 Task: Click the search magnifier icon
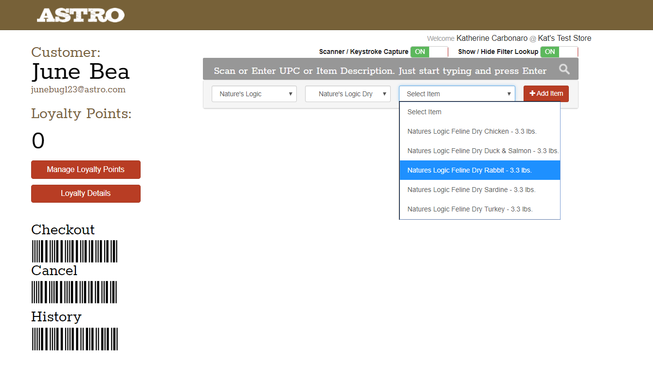(564, 69)
